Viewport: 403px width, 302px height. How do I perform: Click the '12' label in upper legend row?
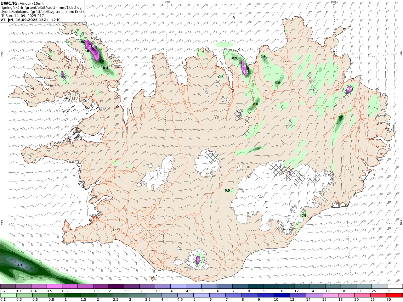pyautogui.click(x=296, y=291)
